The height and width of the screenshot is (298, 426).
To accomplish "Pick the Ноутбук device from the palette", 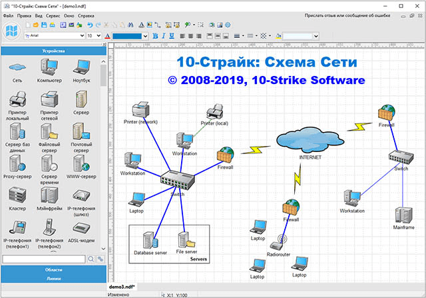I will (82, 68).
